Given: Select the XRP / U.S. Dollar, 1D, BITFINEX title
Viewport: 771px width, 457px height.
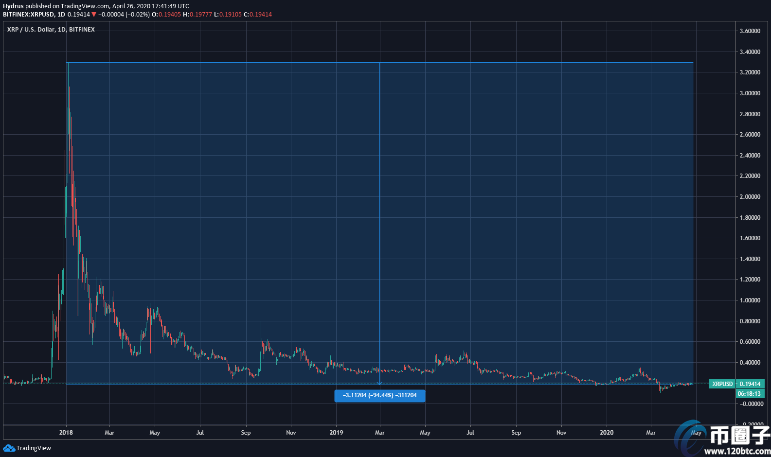Looking at the screenshot, I should point(51,30).
